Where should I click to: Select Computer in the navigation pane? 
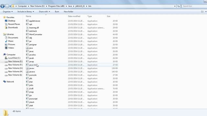pyautogui.click(x=11, y=54)
